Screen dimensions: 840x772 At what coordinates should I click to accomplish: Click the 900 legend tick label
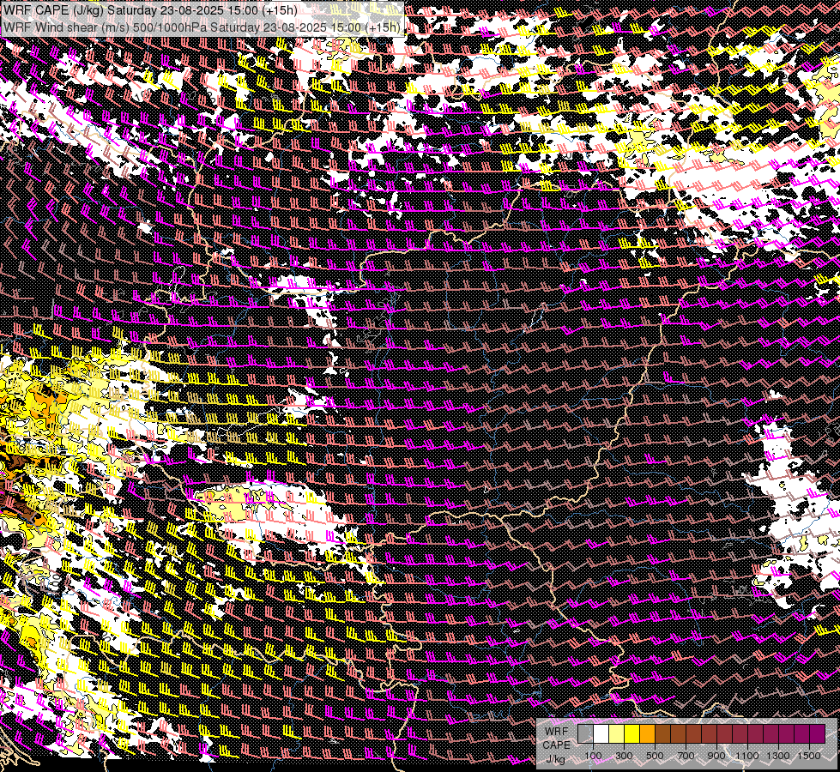[716, 756]
